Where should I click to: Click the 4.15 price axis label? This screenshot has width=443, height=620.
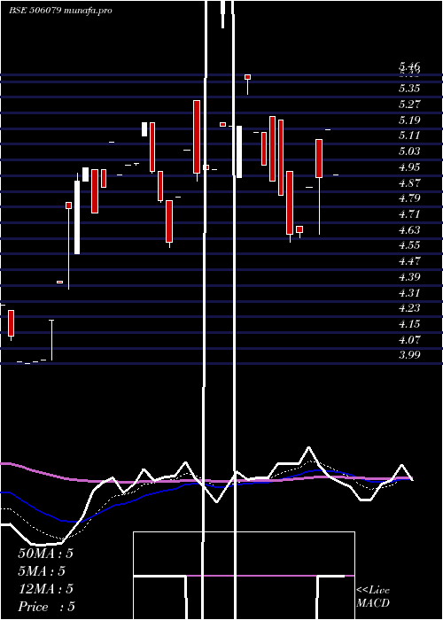coord(409,324)
